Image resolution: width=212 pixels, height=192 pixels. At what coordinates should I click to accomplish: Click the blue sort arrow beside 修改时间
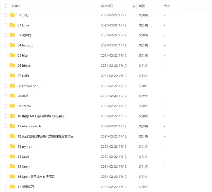coord(134,6)
